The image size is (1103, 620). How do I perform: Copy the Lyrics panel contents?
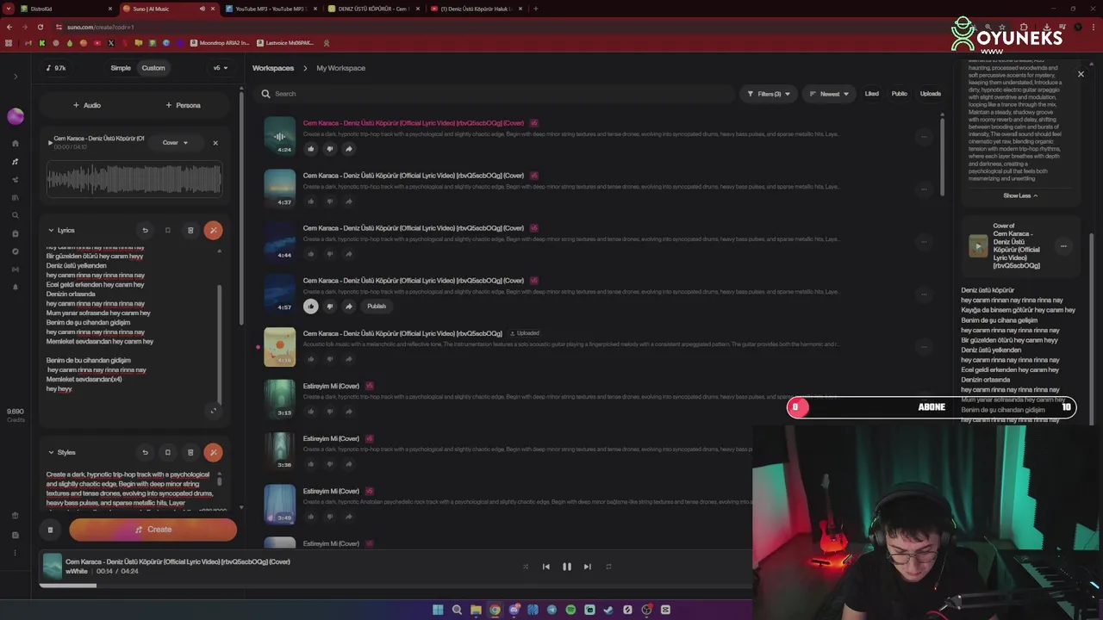tap(168, 230)
